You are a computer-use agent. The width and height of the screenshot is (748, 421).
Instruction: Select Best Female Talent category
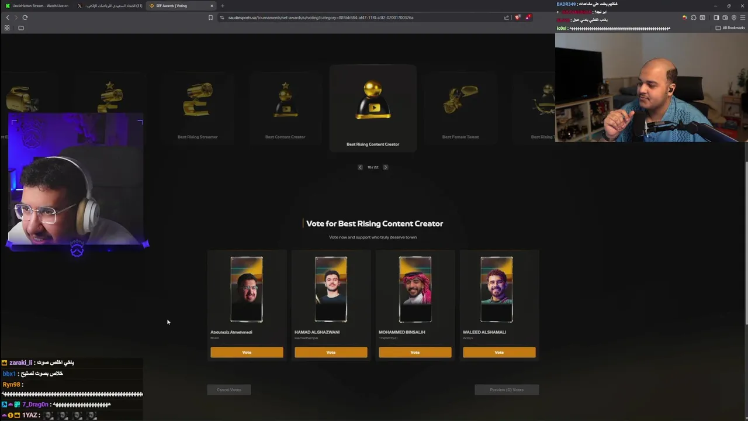click(x=460, y=109)
